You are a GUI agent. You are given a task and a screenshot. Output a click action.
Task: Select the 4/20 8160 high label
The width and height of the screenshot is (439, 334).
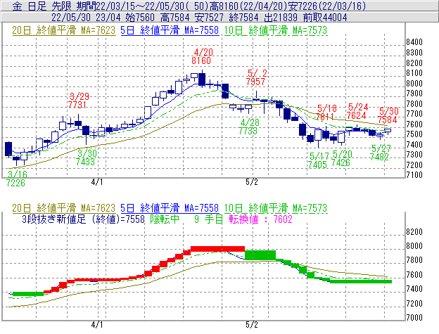point(202,56)
